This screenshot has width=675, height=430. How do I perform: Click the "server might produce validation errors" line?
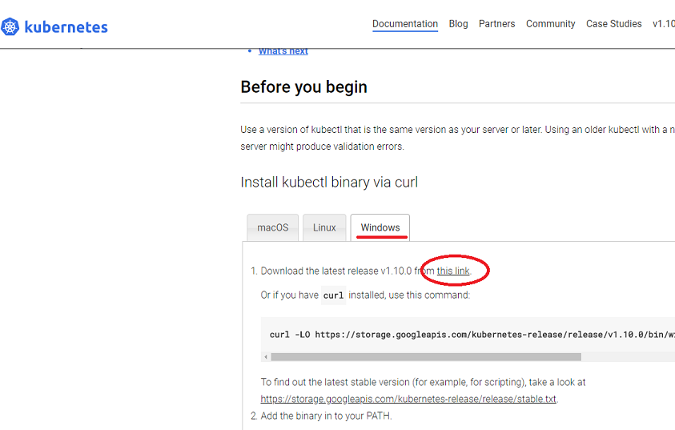(323, 147)
